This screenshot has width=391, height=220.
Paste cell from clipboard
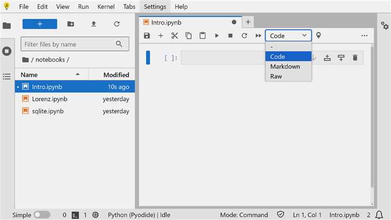pyautogui.click(x=202, y=36)
